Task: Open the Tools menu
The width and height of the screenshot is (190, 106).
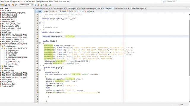Action: point(56,1)
